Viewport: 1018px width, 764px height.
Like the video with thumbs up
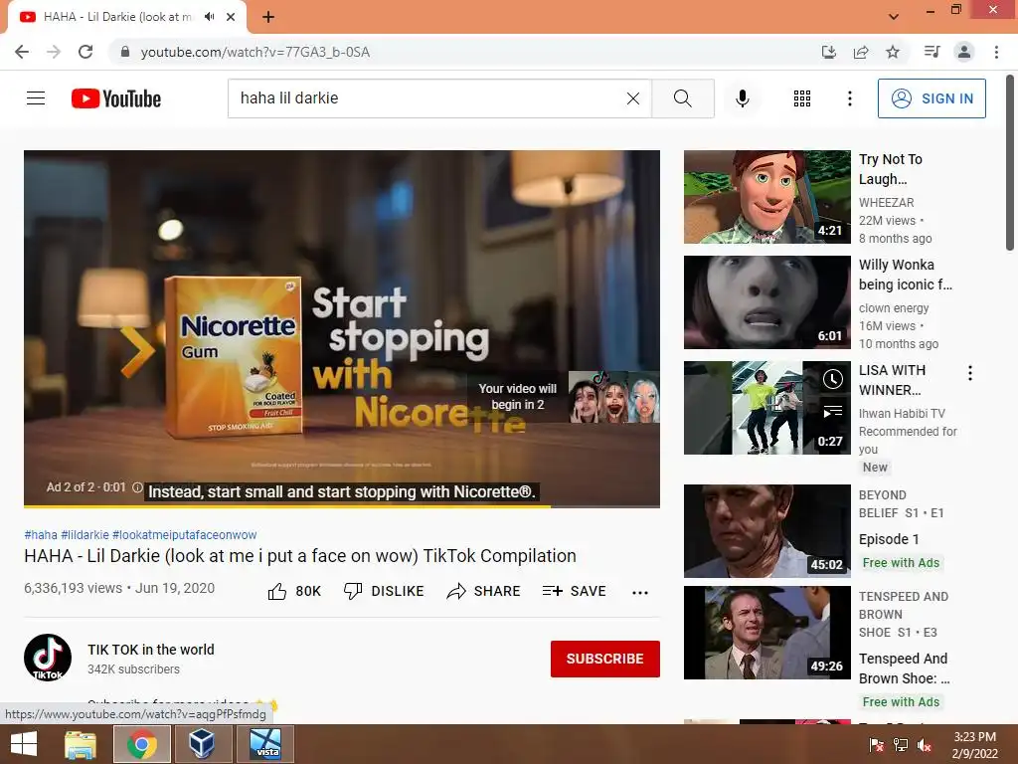[294, 591]
